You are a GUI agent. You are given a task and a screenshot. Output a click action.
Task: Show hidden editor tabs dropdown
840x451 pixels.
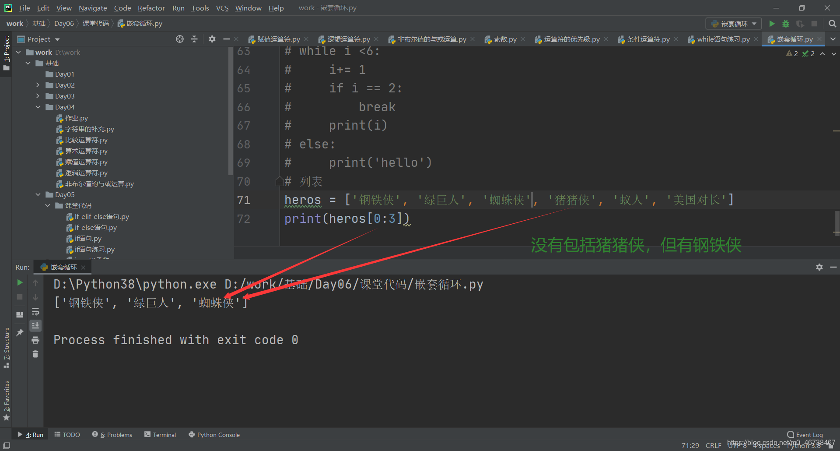tap(833, 39)
